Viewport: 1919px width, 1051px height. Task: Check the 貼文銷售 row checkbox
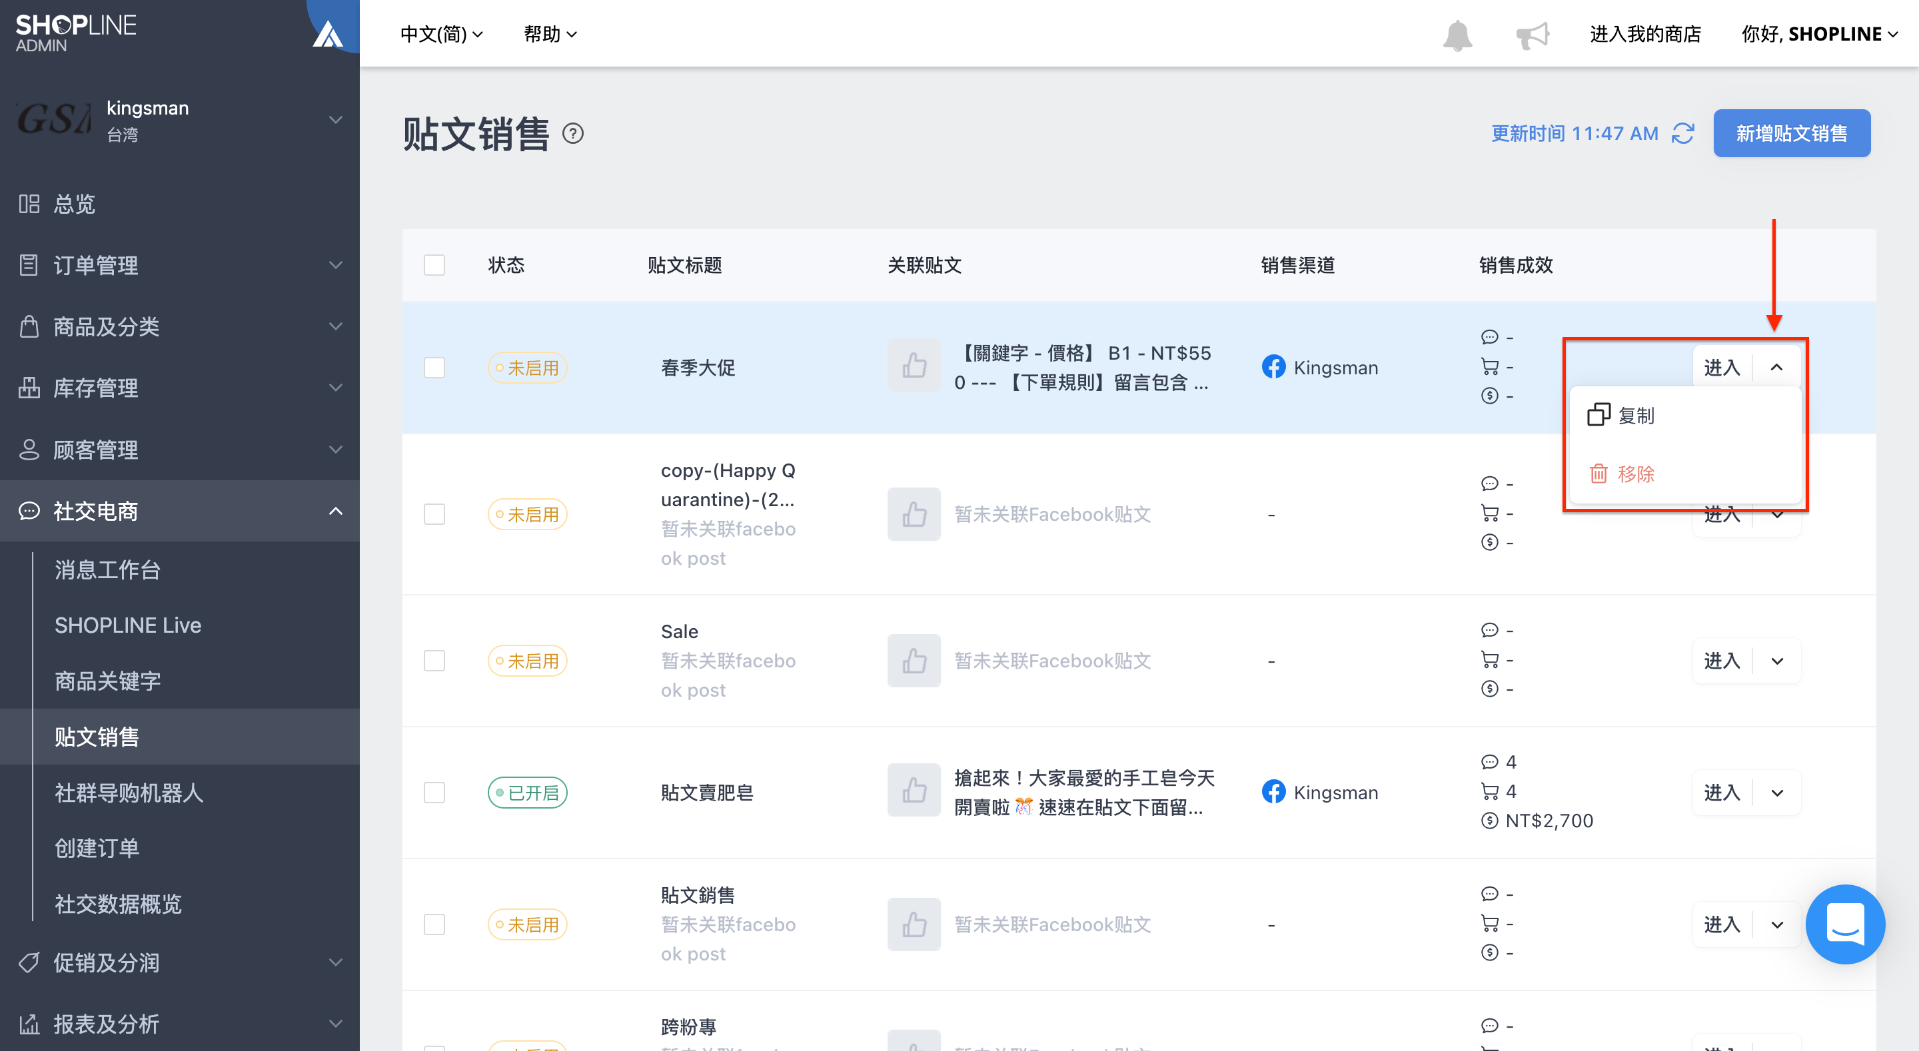click(x=434, y=924)
